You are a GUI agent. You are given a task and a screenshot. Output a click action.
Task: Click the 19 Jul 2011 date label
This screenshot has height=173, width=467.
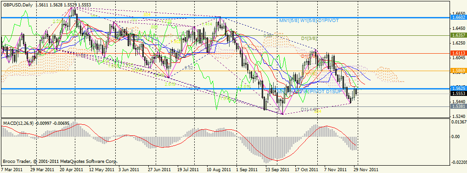point(188,169)
